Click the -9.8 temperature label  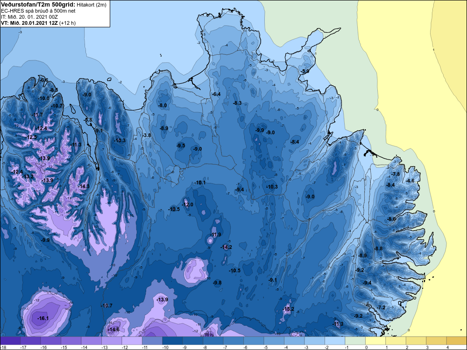218,283
